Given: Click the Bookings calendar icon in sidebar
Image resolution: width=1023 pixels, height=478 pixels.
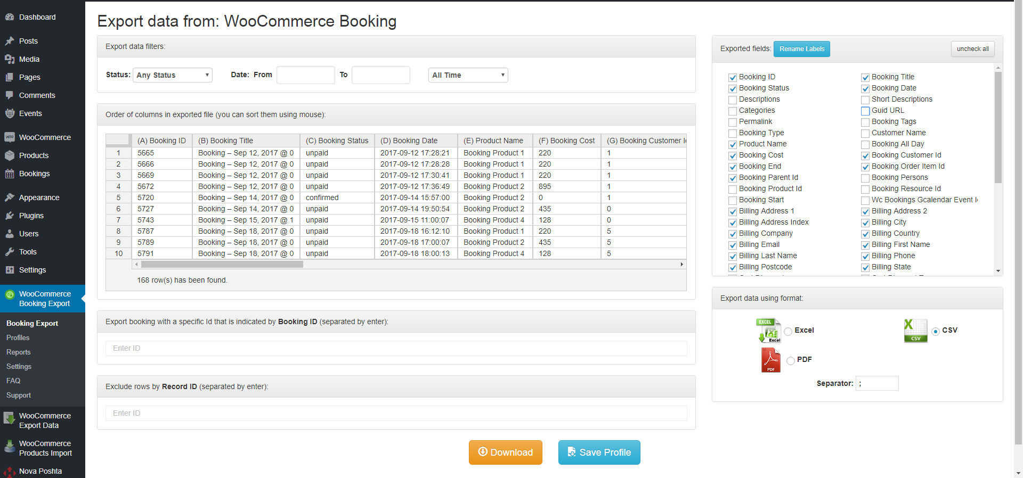Looking at the screenshot, I should pos(10,174).
